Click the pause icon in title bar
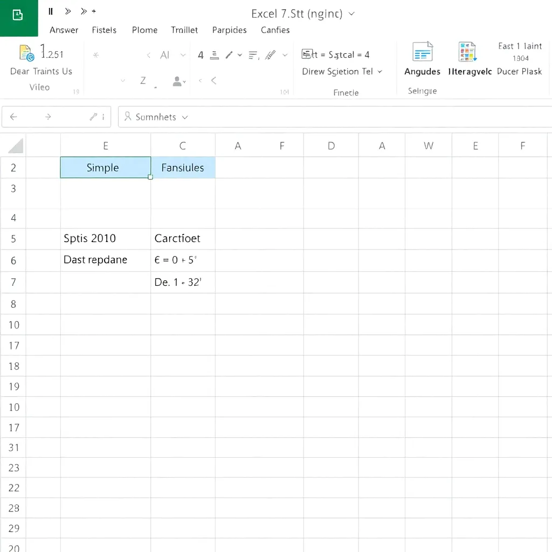Screen dimensions: 552x552 [x=51, y=11]
